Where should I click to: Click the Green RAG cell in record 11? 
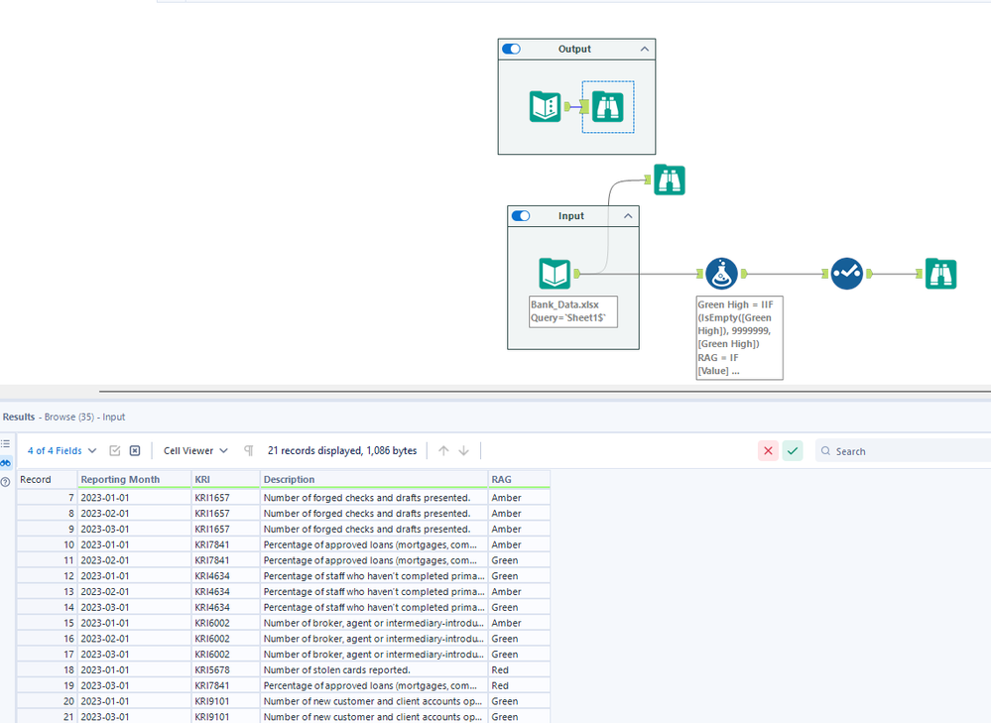(519, 560)
